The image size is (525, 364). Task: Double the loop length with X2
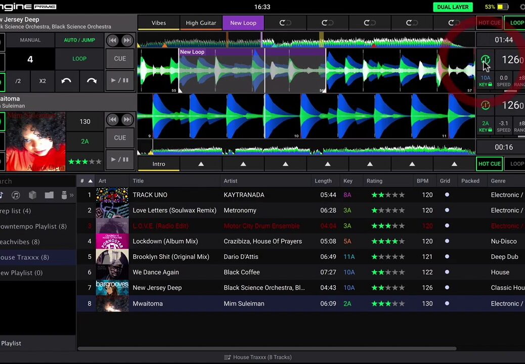(x=42, y=81)
